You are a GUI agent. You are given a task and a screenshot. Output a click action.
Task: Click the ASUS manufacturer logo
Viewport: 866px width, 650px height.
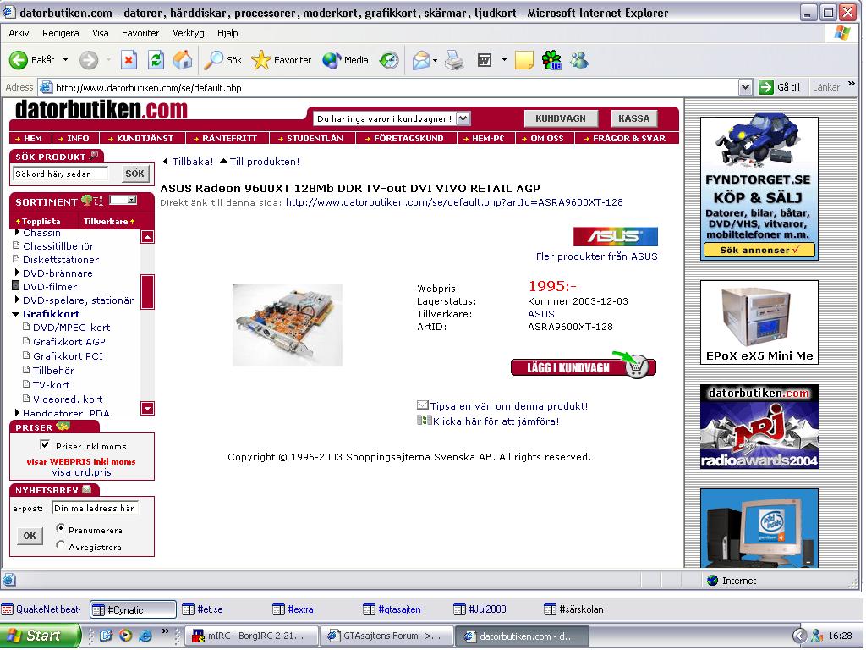(616, 237)
